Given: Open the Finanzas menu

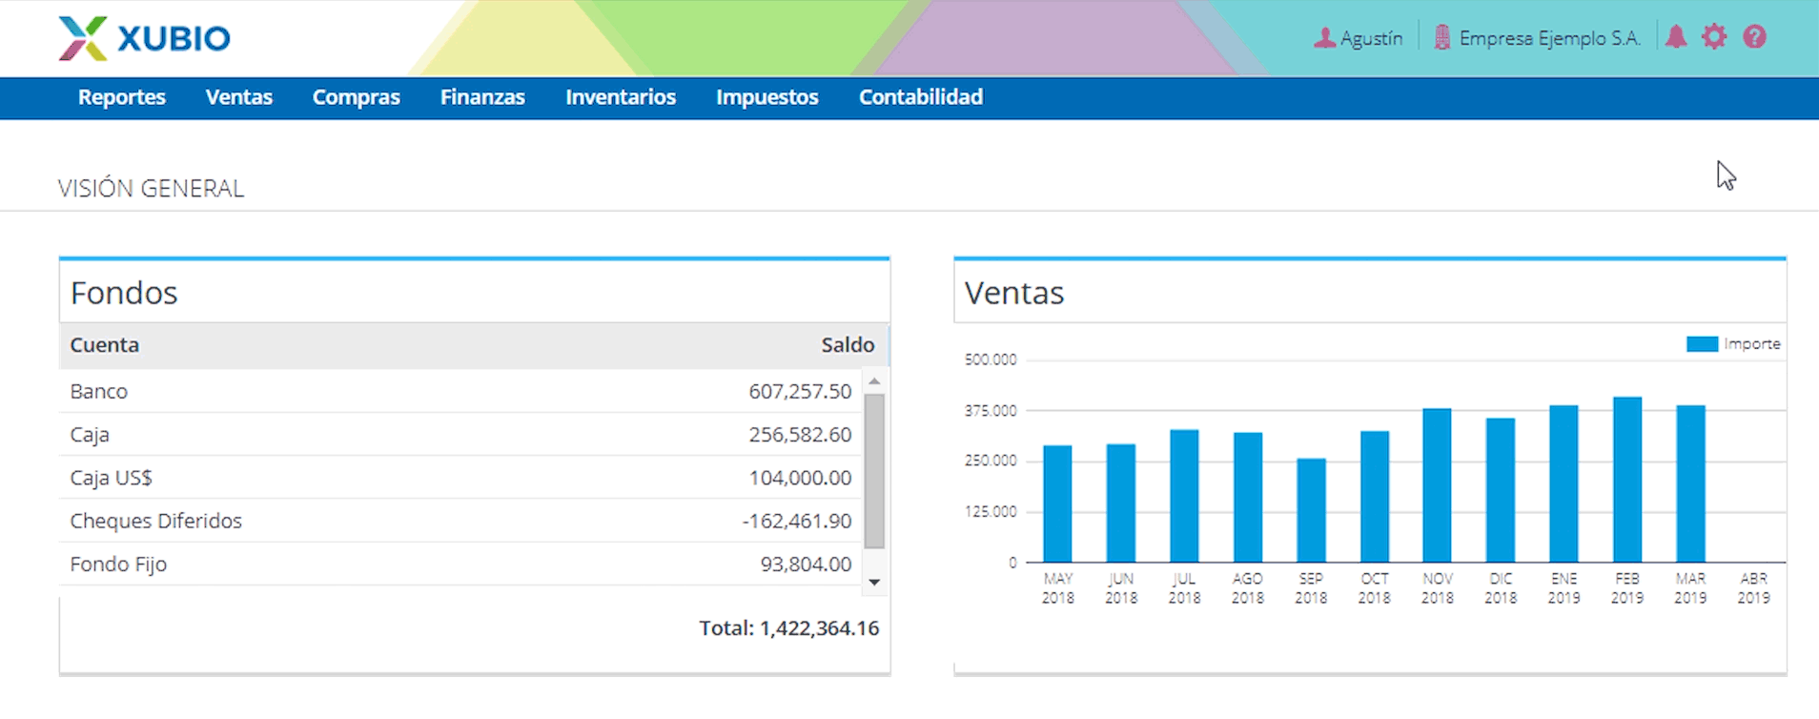Looking at the screenshot, I should [x=482, y=97].
